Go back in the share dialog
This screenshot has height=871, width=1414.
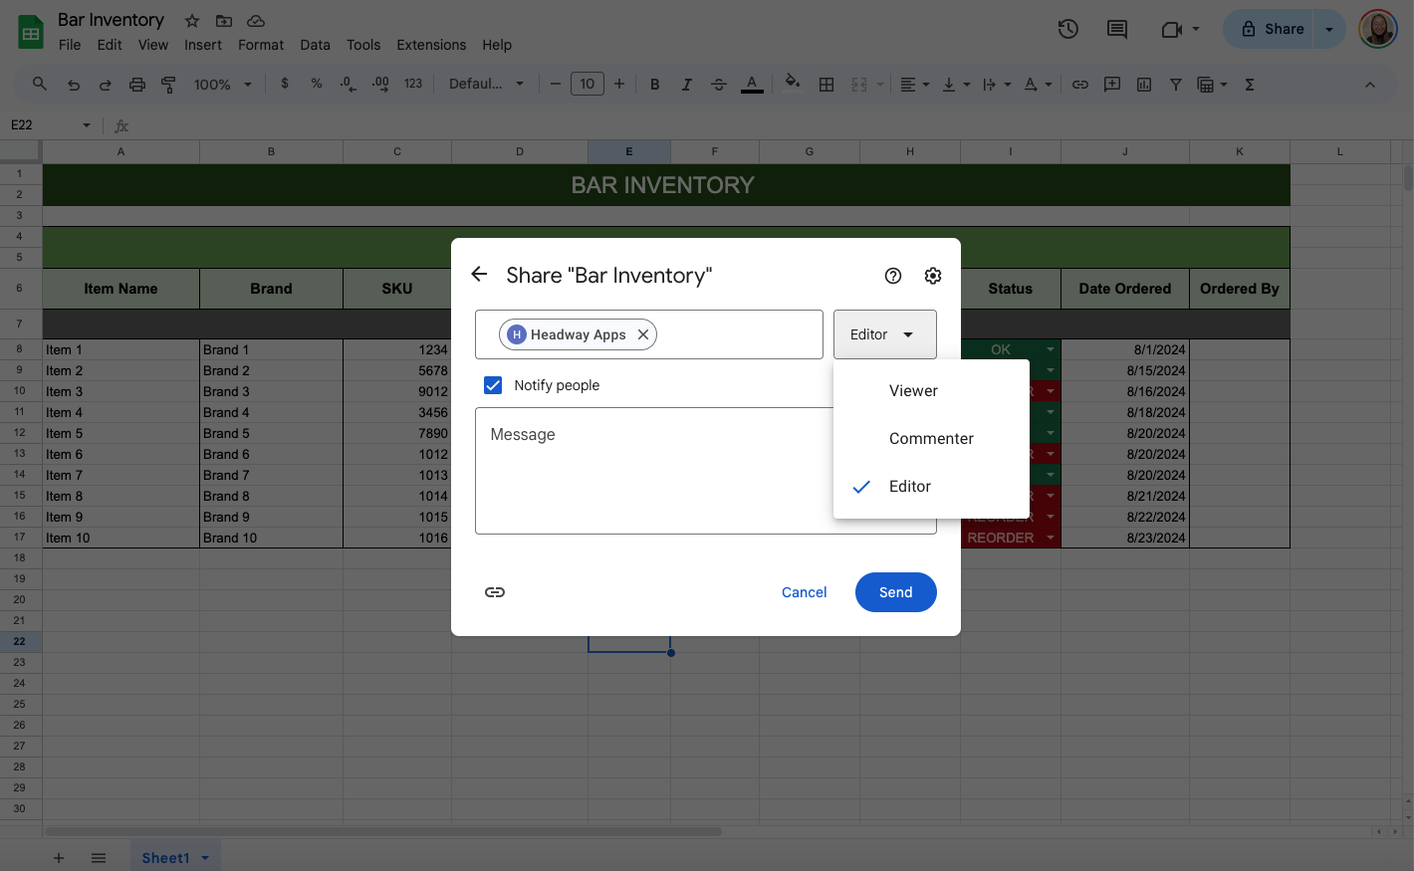coord(479,274)
